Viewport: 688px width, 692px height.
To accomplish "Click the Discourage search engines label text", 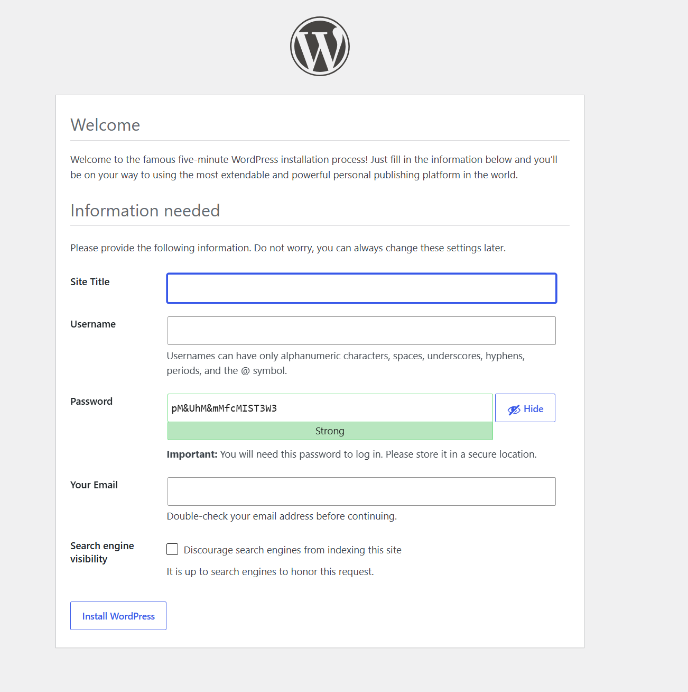I will pos(292,550).
